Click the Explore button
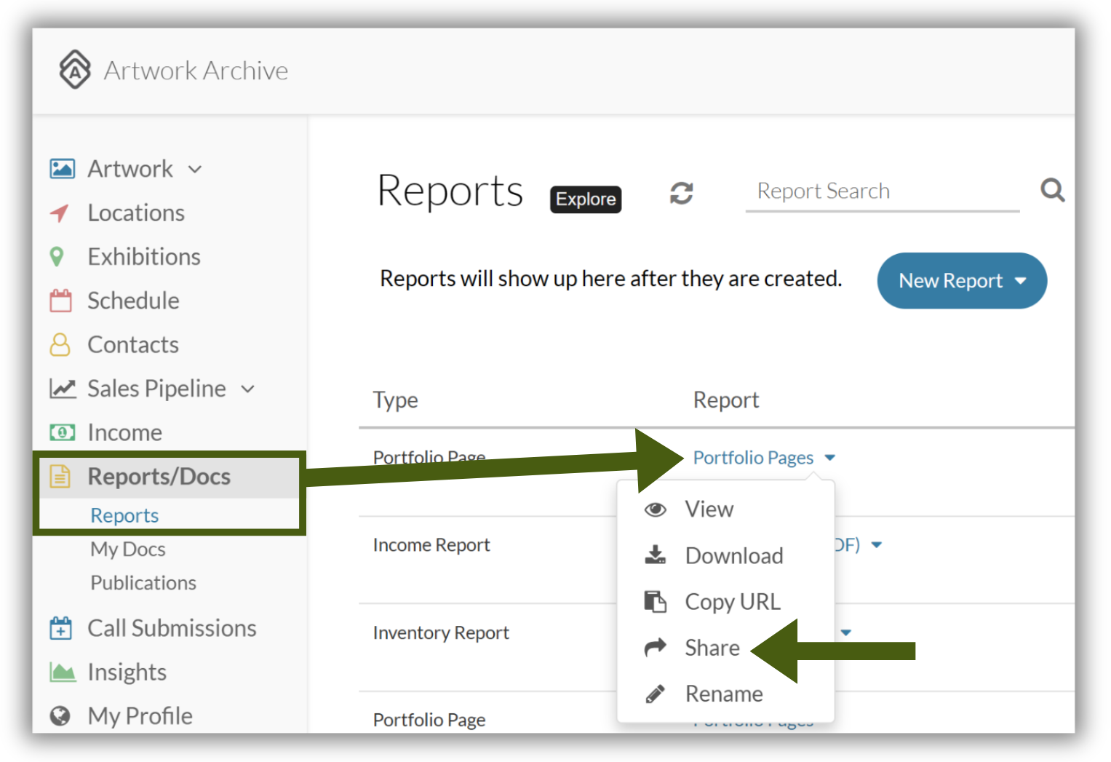Screen dimensions: 1111x762 [x=586, y=199]
